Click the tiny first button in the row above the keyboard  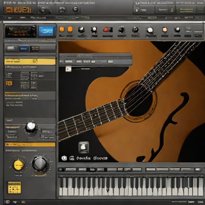[60, 170]
